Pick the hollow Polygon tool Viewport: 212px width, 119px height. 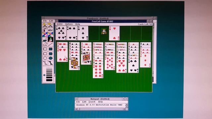coord(45,63)
